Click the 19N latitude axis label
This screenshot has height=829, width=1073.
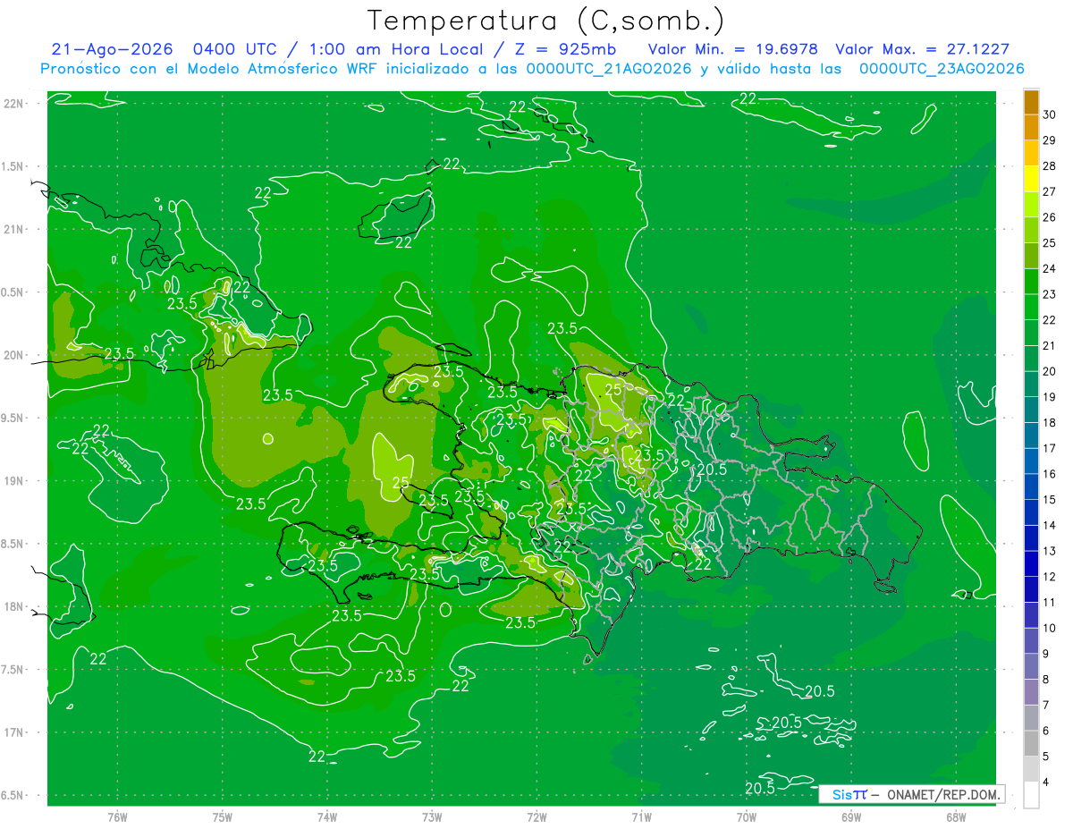15,480
